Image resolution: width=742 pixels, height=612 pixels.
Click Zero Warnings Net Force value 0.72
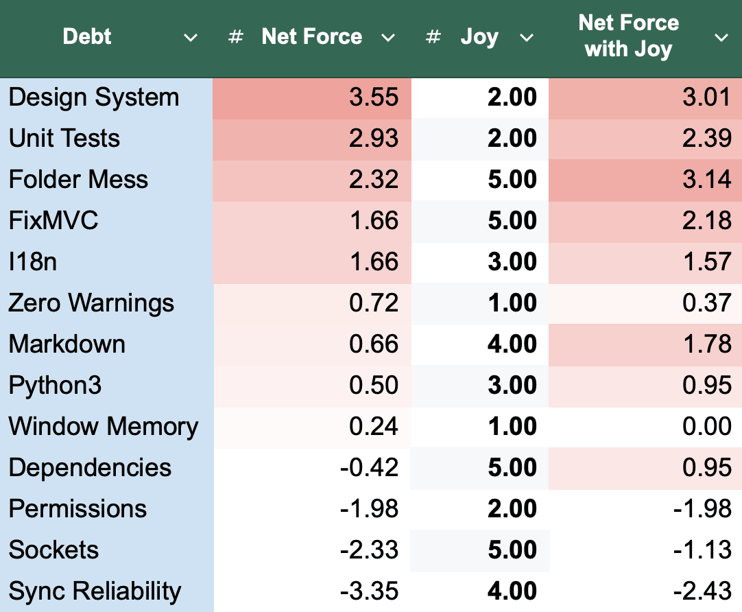point(374,303)
